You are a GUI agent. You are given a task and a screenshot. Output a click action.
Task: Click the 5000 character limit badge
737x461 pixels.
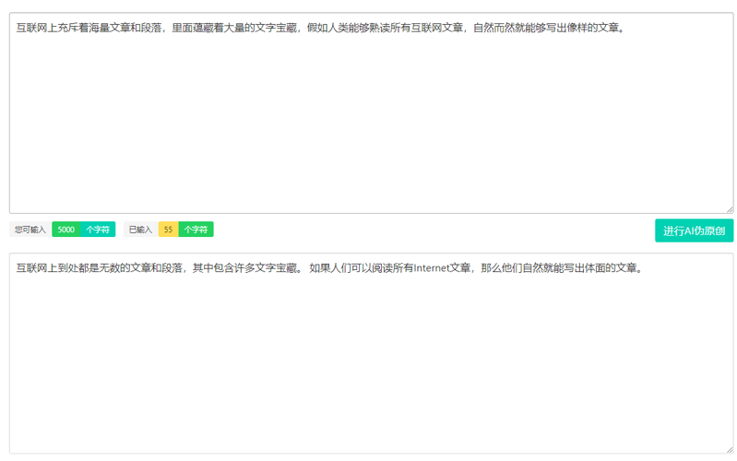click(66, 230)
